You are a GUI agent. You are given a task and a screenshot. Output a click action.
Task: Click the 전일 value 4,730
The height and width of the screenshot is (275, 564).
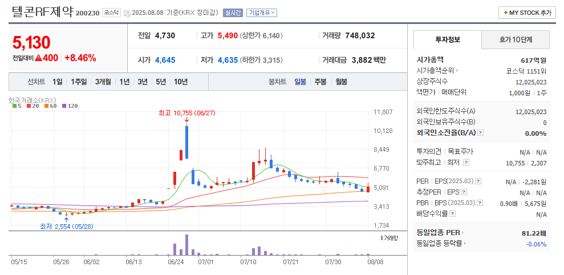point(165,35)
